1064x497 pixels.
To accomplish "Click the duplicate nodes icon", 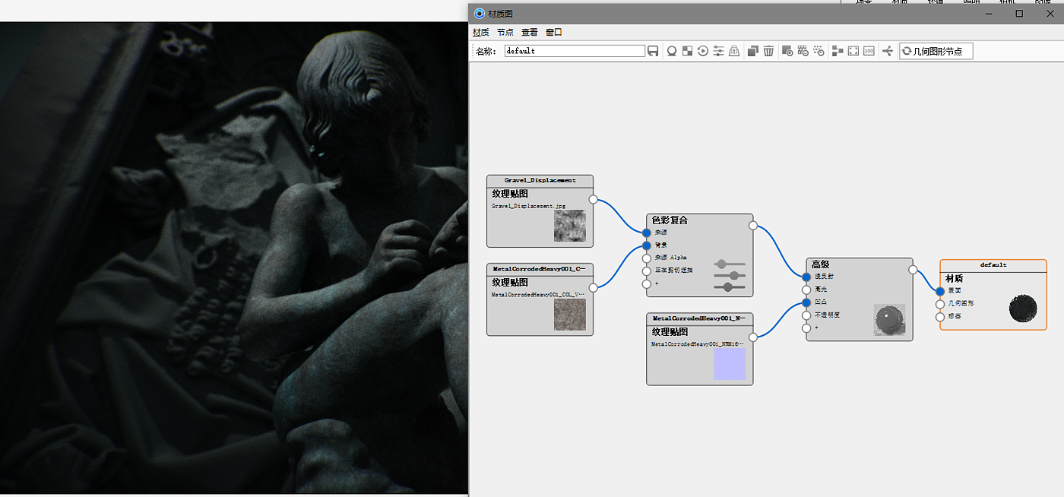I will point(753,51).
